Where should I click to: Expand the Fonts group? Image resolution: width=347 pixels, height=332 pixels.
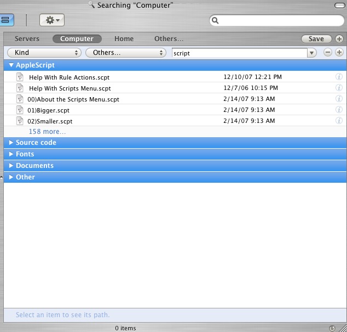[11, 154]
